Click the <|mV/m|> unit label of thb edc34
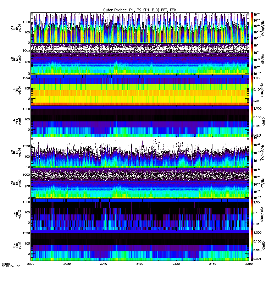This screenshot has width=266, height=284. (262, 90)
